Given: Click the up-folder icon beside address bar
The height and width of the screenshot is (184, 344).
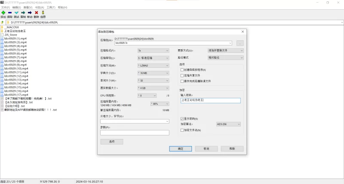Looking at the screenshot, I should tap(3, 22).
